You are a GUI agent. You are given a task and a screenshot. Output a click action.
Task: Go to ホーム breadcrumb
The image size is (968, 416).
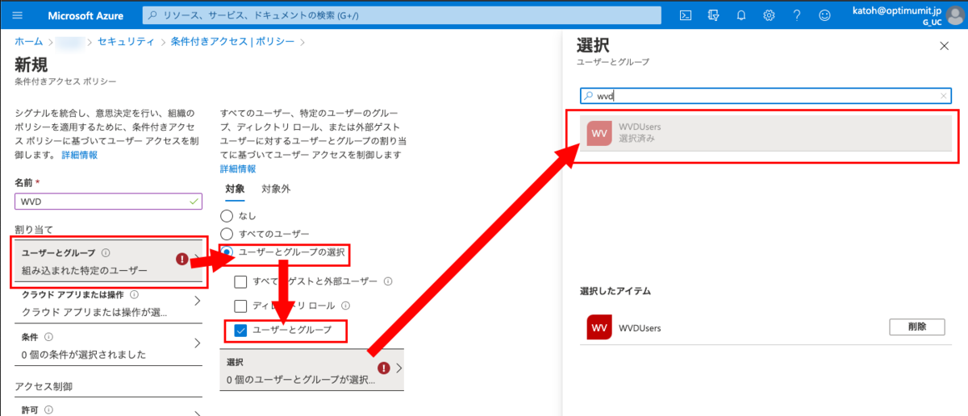click(29, 41)
